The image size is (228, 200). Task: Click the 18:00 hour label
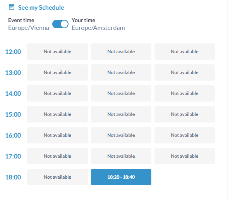pyautogui.click(x=13, y=177)
